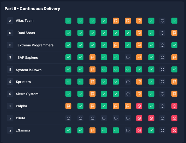The width and height of the screenshot is (186, 143).
Task: Click Alias Team's first orange flag icon
Action: point(116,21)
